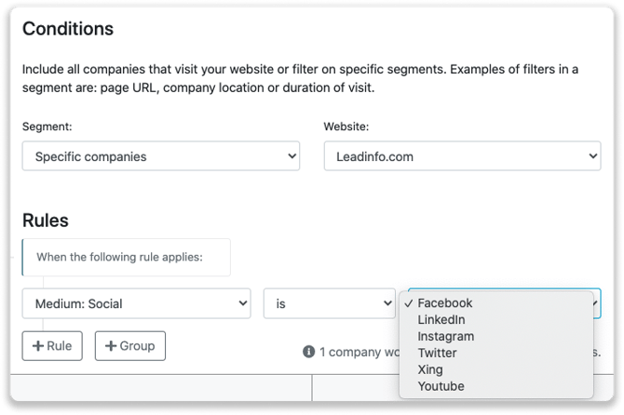Image resolution: width=624 pixels, height=415 pixels.
Task: Pick the Instagram option
Action: (445, 337)
